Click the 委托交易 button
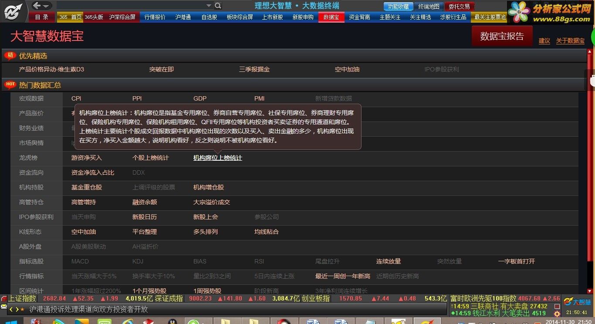 coord(460,7)
